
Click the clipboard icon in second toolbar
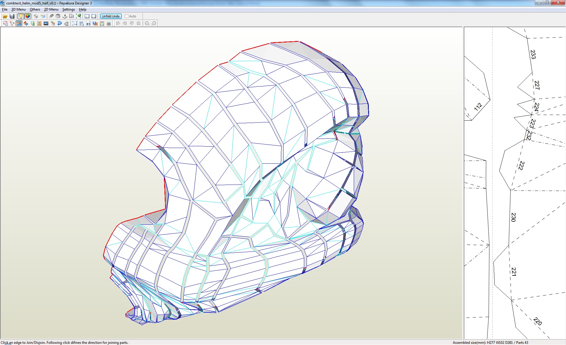tap(102, 23)
